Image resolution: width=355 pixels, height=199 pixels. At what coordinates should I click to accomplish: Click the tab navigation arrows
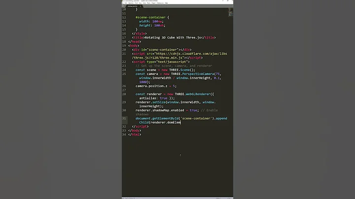(123, 6)
